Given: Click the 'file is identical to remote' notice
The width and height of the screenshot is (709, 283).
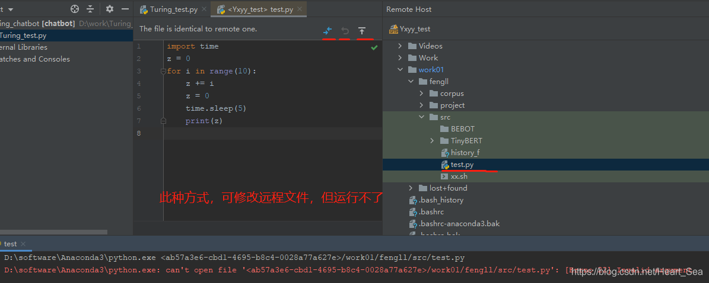Looking at the screenshot, I should tap(198, 29).
